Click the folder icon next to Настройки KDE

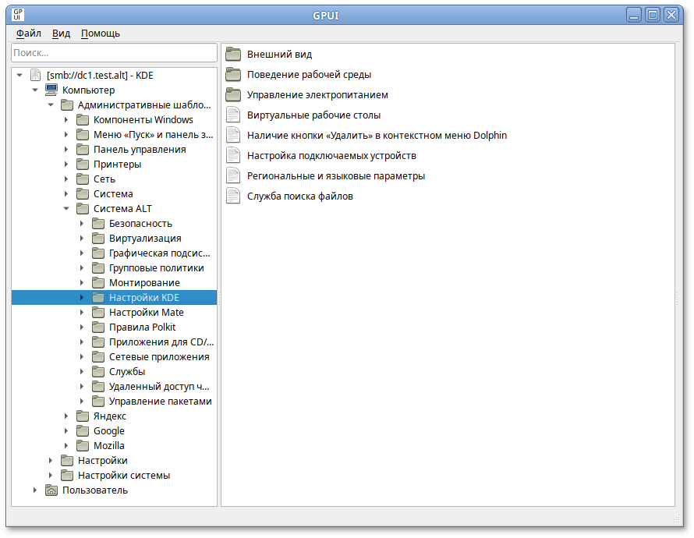(97, 297)
